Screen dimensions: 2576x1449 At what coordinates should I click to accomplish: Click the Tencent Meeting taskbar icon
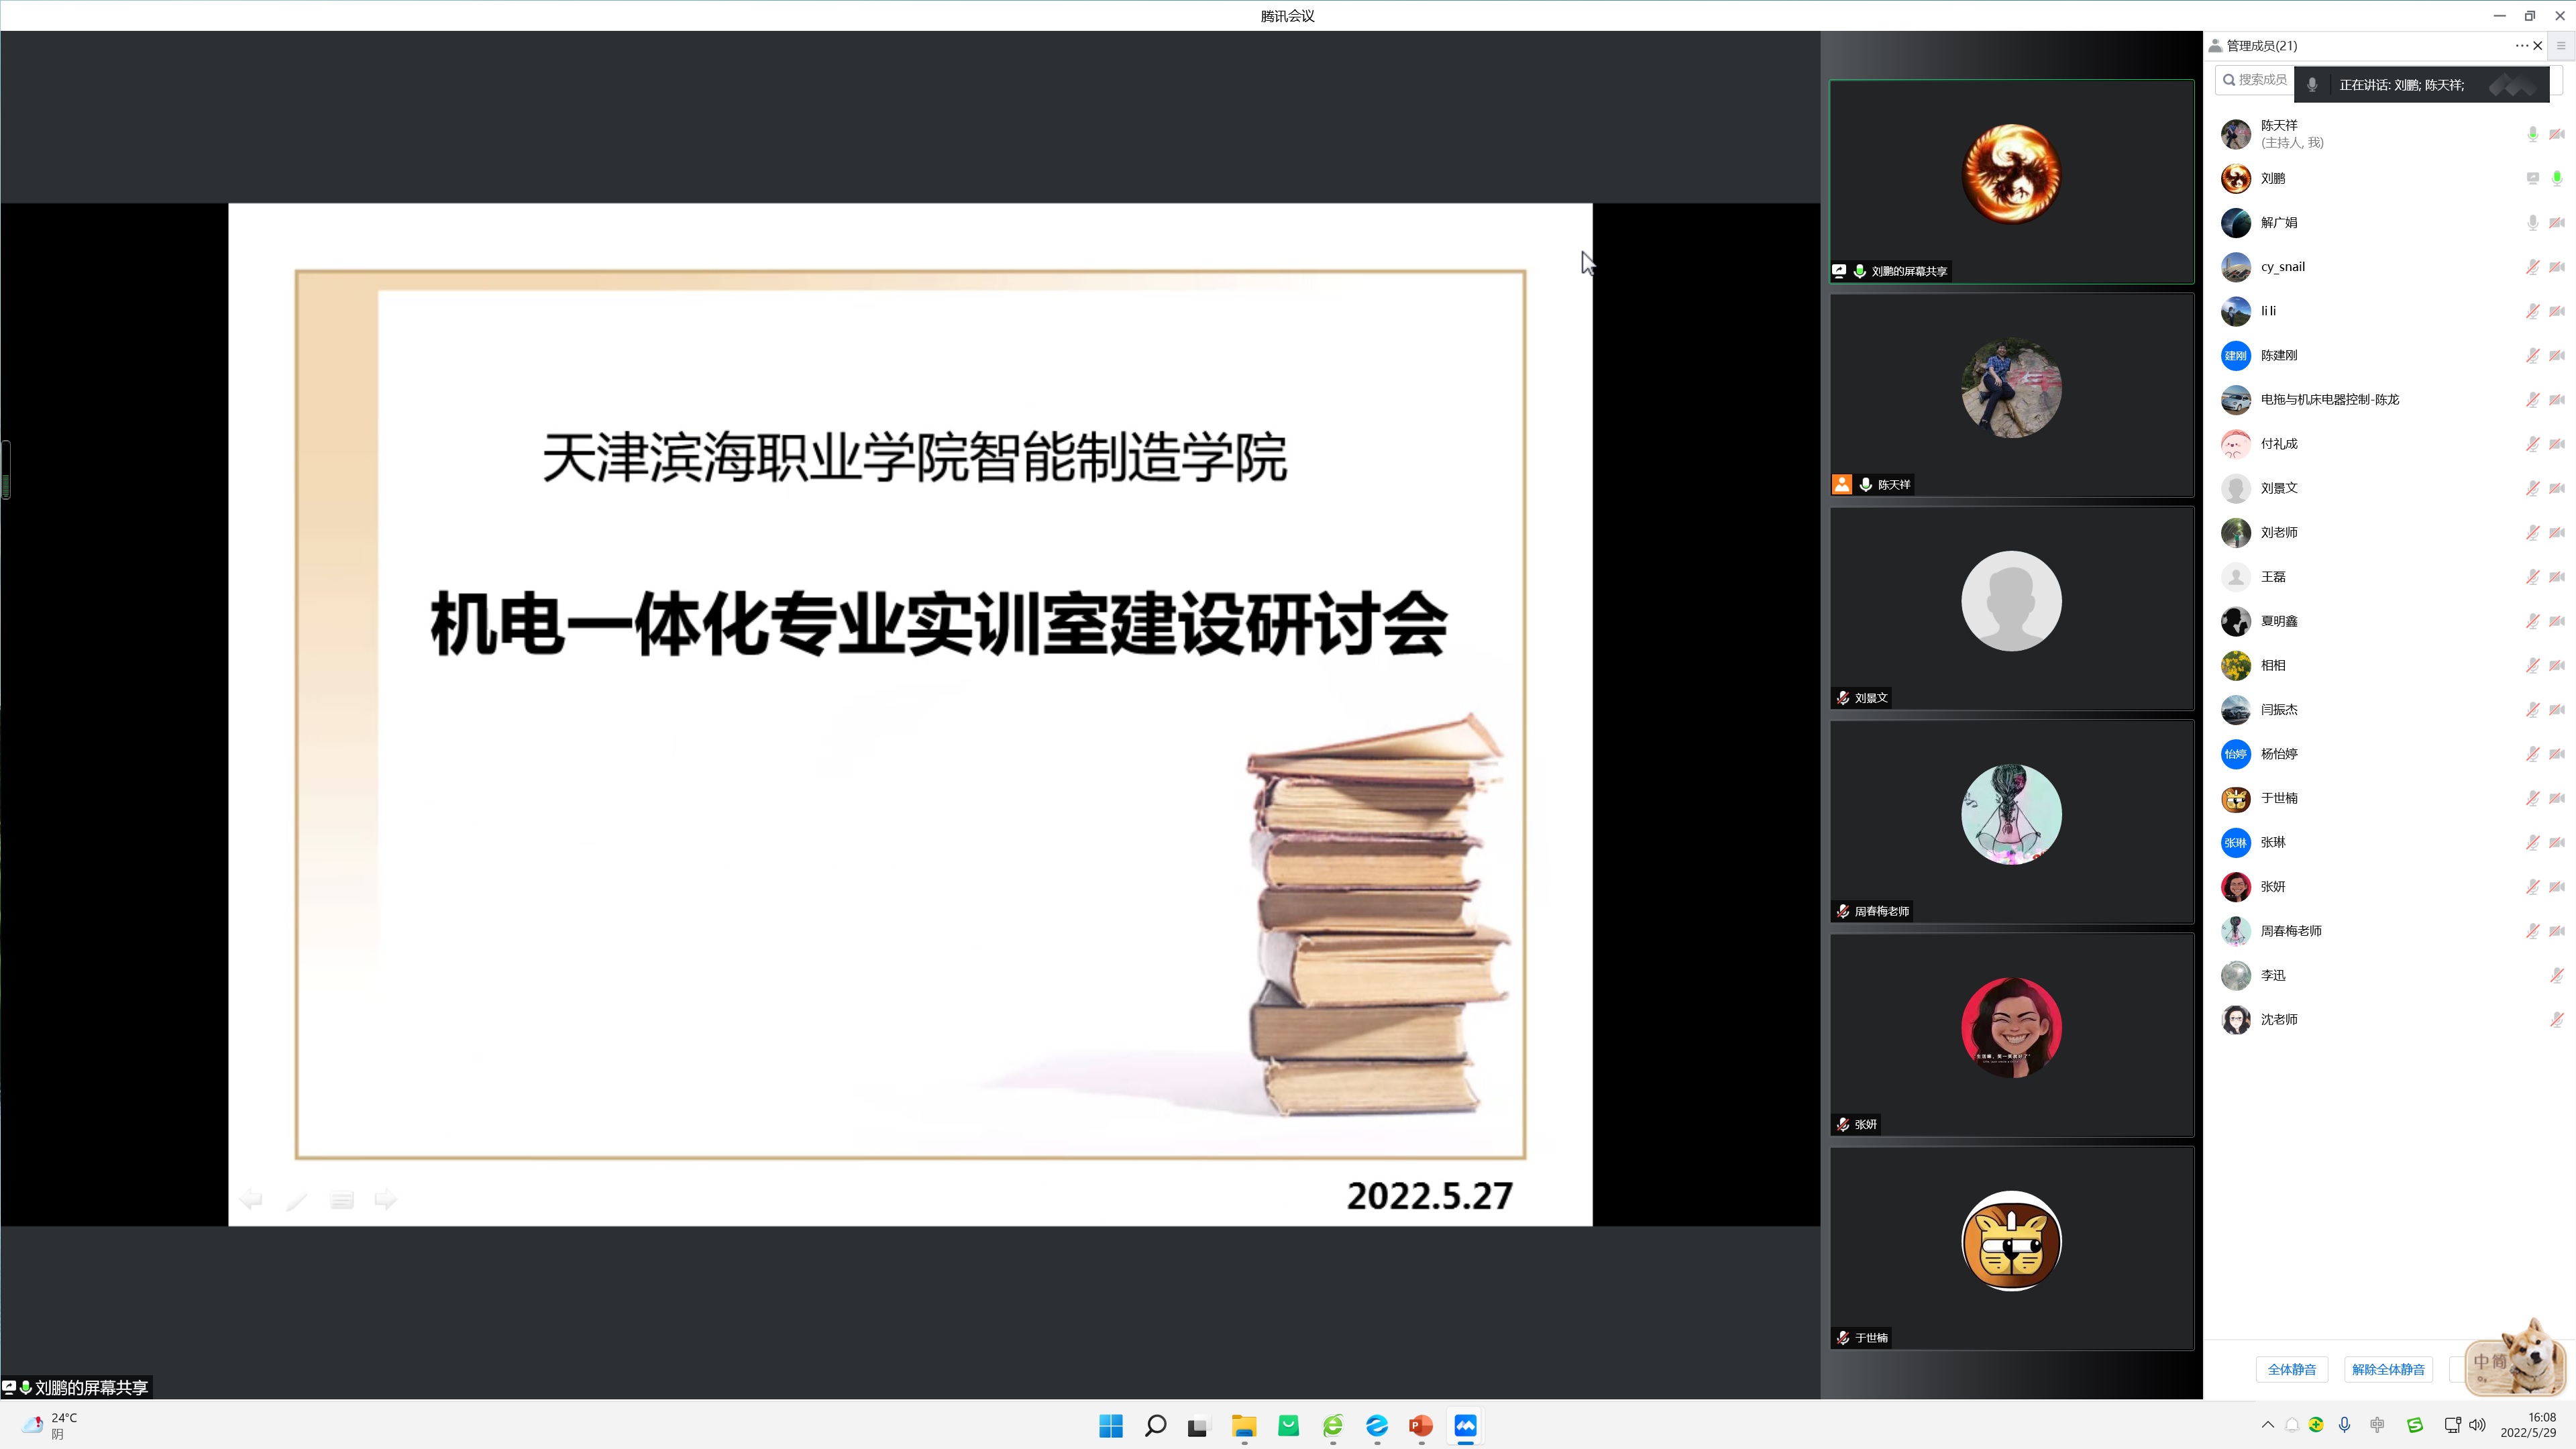[1465, 1426]
